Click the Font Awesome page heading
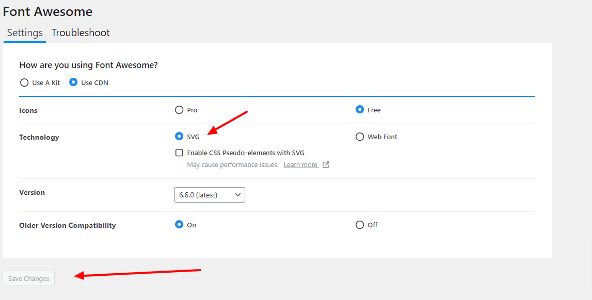Screen dimensions: 592x300 [x=47, y=11]
